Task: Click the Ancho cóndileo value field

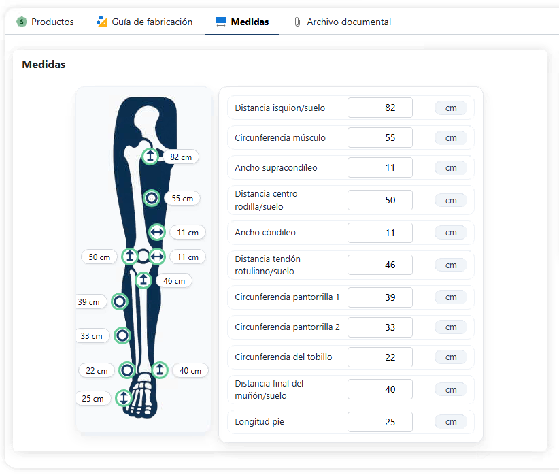Action: tap(379, 233)
